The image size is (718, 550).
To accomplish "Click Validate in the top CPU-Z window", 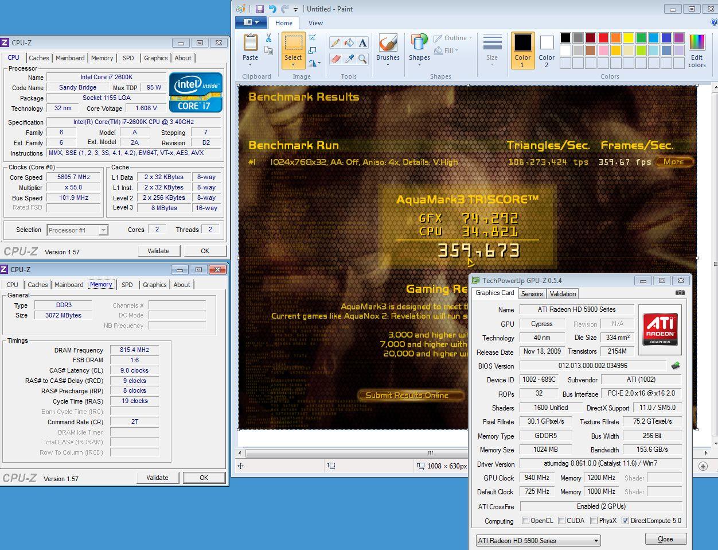I will (158, 251).
